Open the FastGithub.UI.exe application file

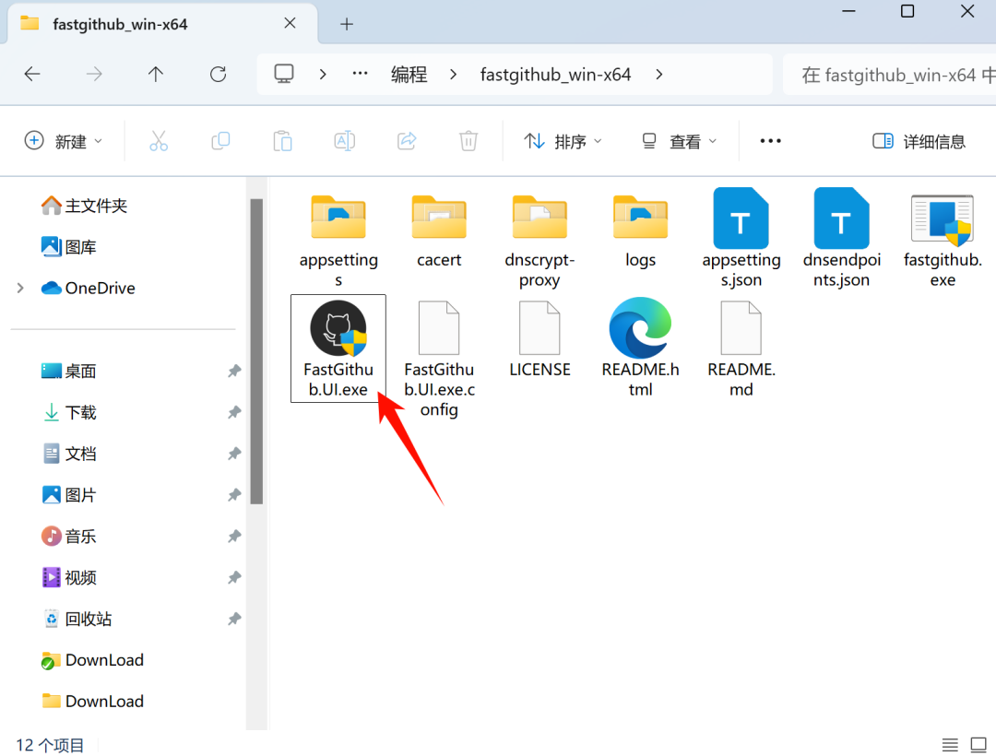(x=338, y=329)
